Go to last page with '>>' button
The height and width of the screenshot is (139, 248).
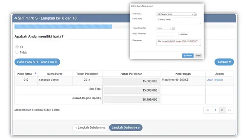pyautogui.click(x=229, y=110)
